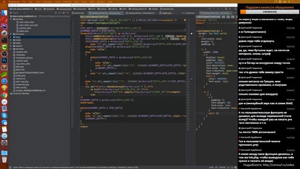
Task: Click the locate target icon in Project panel
Action: pos(56,13)
